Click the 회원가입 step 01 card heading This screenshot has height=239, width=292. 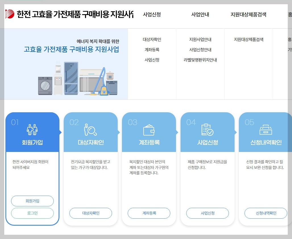coord(32,142)
